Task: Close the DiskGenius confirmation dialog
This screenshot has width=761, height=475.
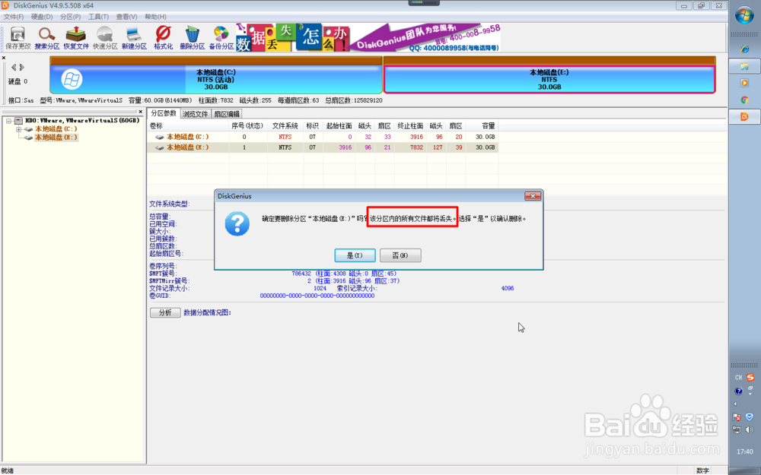Action: tap(533, 196)
